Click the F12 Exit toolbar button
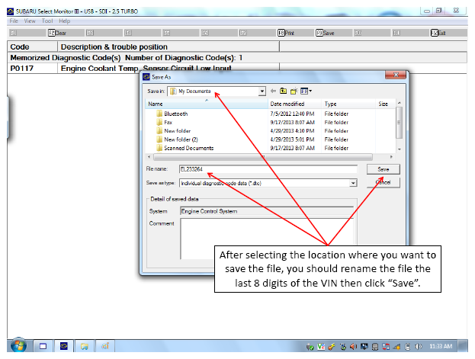The image size is (475, 359). 448,33
